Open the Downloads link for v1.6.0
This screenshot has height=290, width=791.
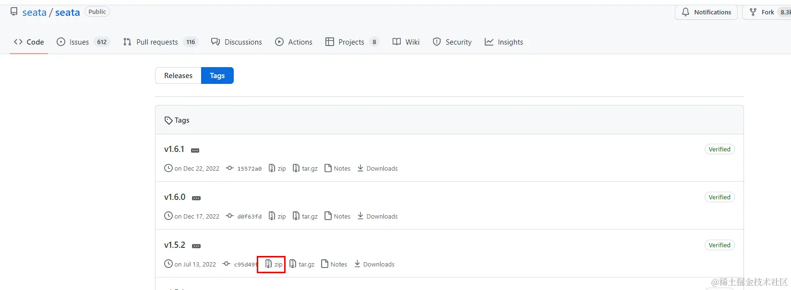click(377, 216)
